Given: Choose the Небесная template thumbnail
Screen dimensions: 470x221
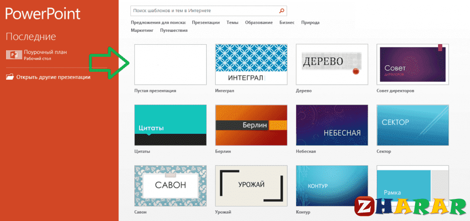Looking at the screenshot, I should click(332, 125).
